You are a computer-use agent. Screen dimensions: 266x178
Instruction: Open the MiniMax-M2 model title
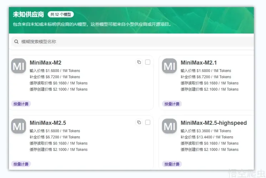(45, 63)
